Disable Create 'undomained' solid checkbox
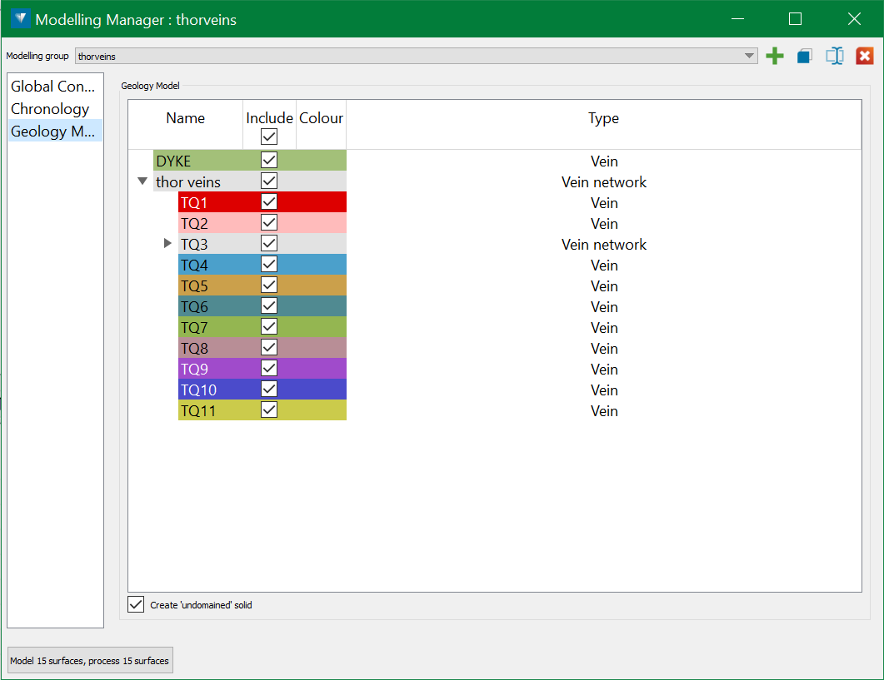 pyautogui.click(x=136, y=604)
